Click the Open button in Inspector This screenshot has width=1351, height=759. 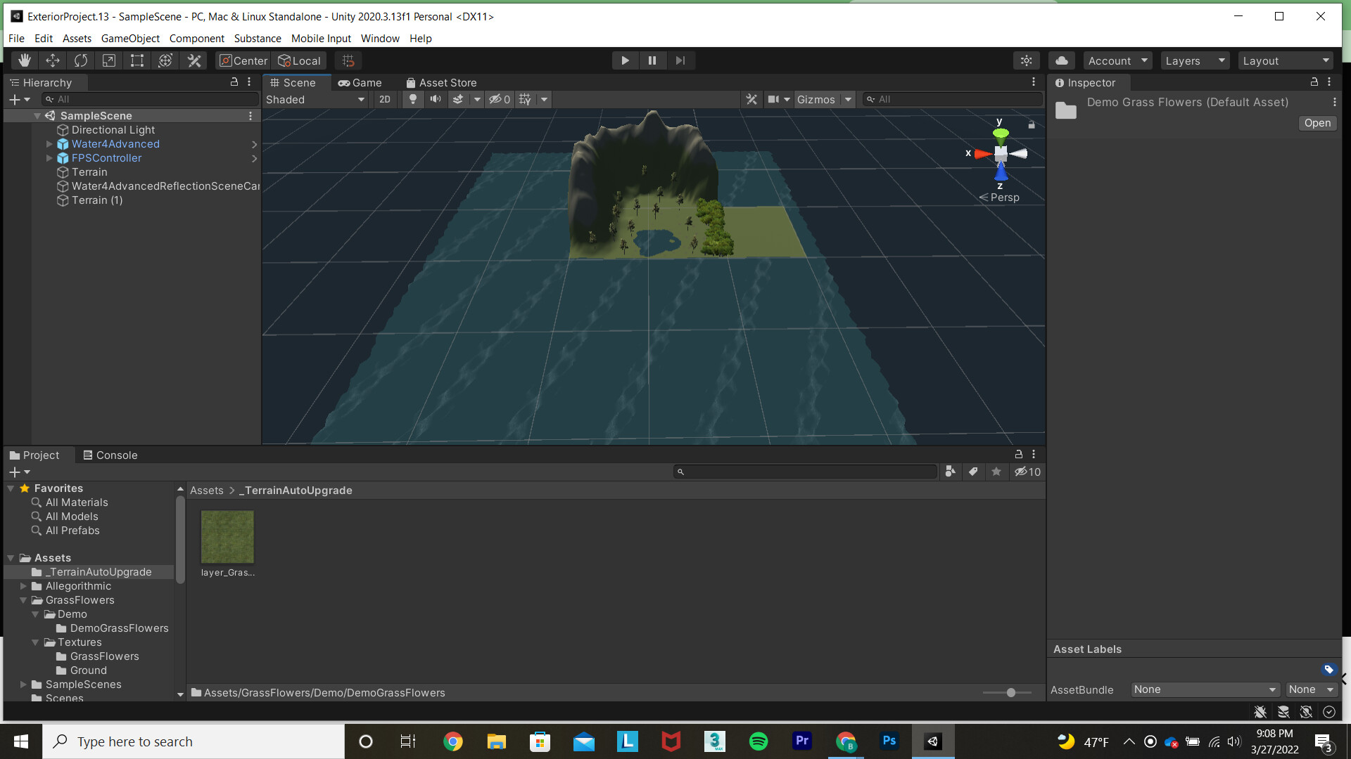pos(1317,123)
